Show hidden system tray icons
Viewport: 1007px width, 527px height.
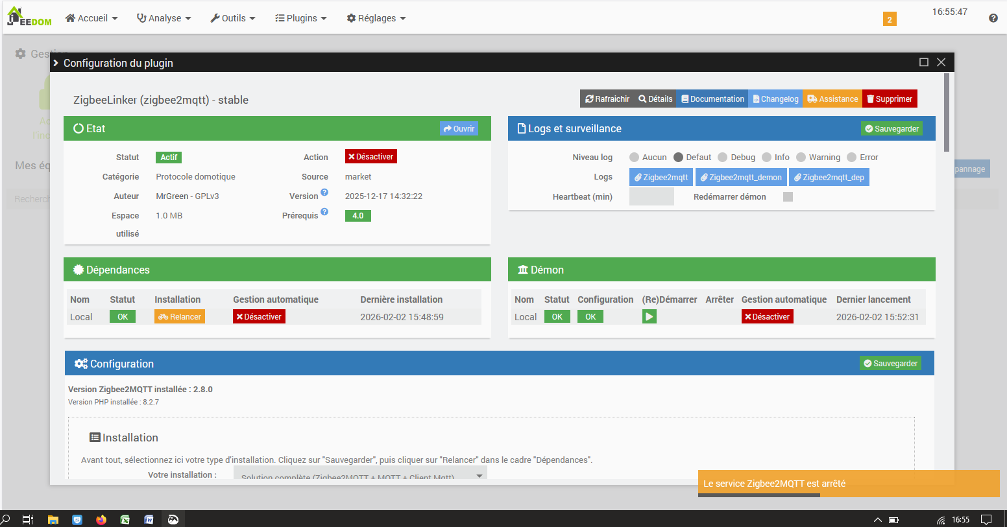click(x=877, y=520)
